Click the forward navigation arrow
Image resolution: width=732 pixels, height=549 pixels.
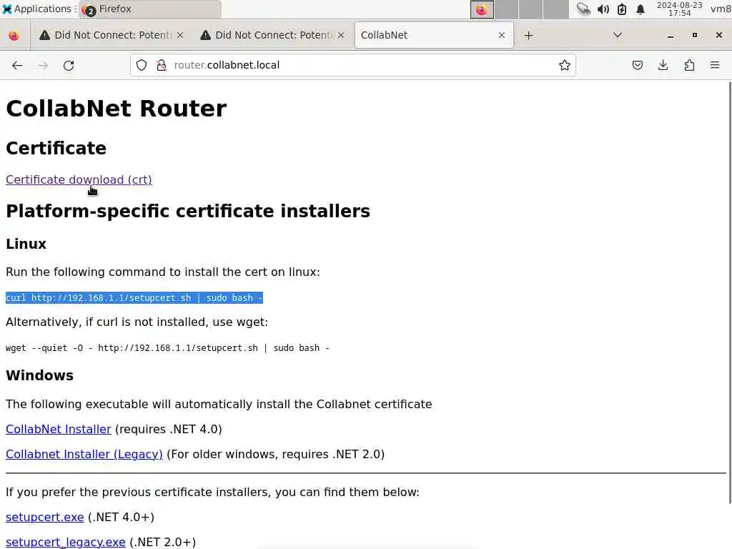[x=43, y=65]
